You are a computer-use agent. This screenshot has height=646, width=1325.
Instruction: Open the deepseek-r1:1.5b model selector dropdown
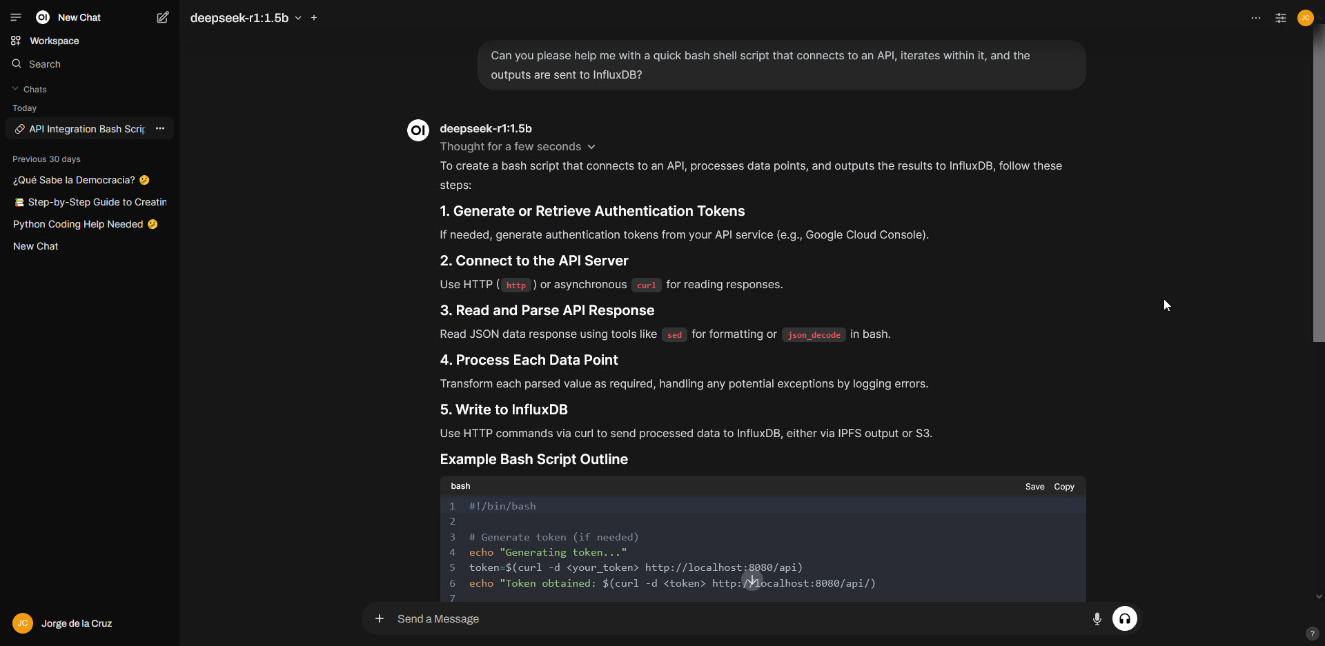point(246,18)
